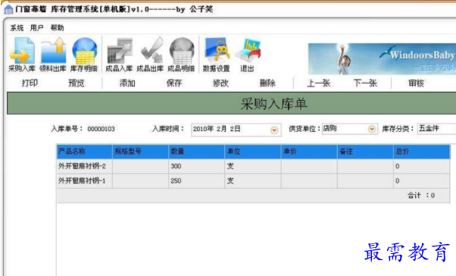
Task: Open the 库存分类 category combo box
Action: 437,128
